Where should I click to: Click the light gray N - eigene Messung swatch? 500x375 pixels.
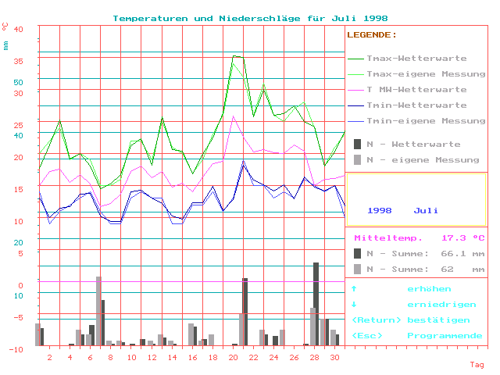358,159
